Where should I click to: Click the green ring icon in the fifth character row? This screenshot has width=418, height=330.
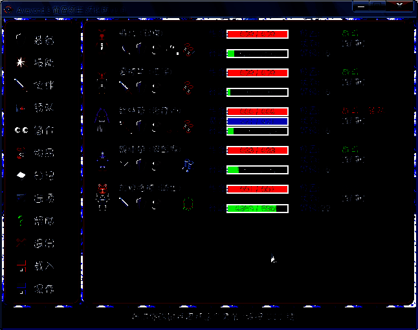pyautogui.click(x=189, y=205)
